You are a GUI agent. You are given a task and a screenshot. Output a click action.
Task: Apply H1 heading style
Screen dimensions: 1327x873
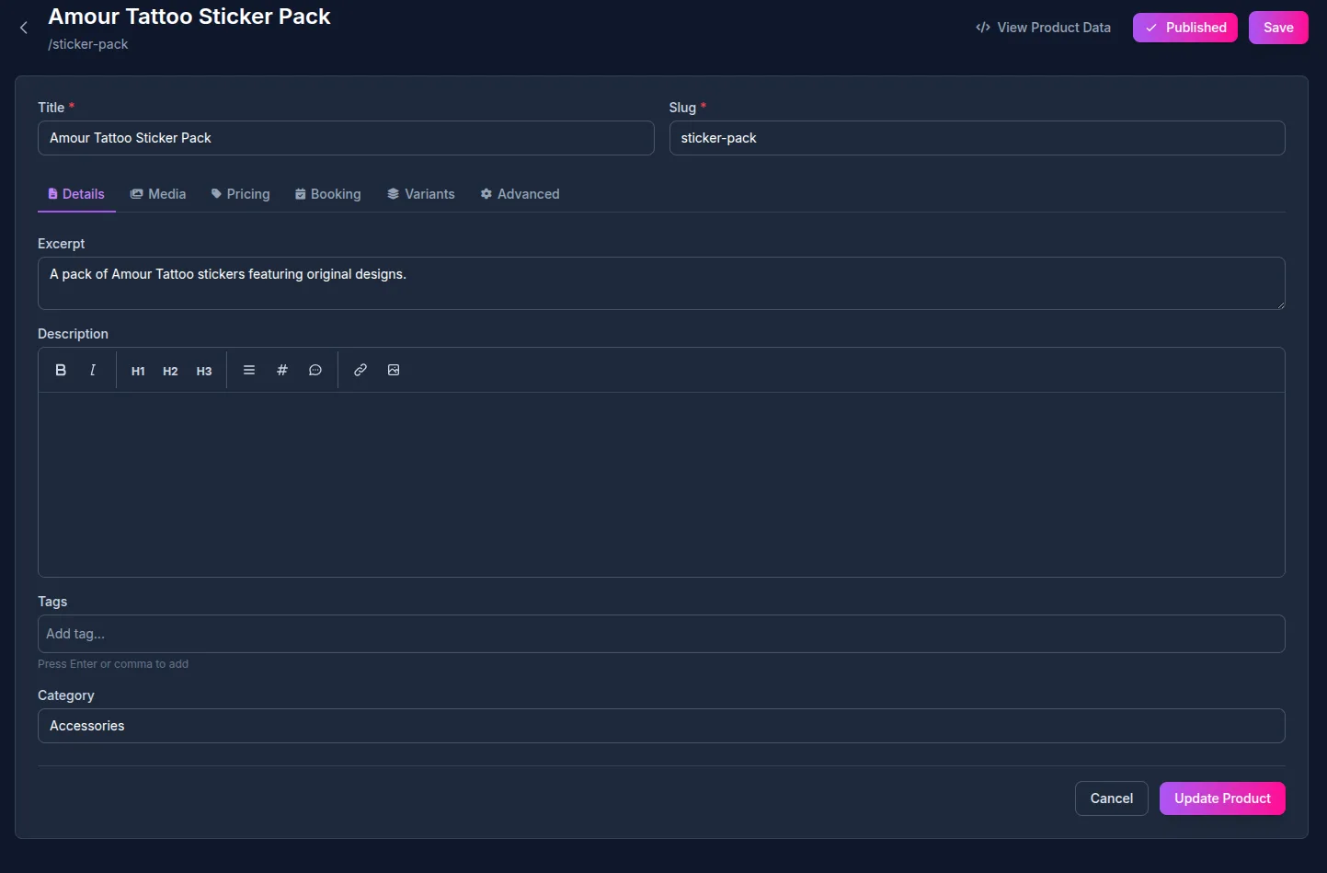(138, 371)
